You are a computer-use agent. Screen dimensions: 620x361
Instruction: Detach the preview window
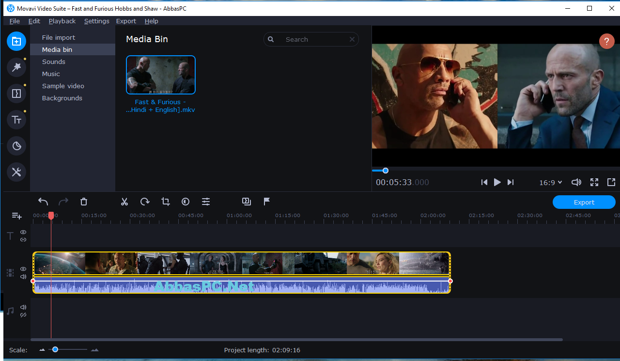tap(611, 182)
